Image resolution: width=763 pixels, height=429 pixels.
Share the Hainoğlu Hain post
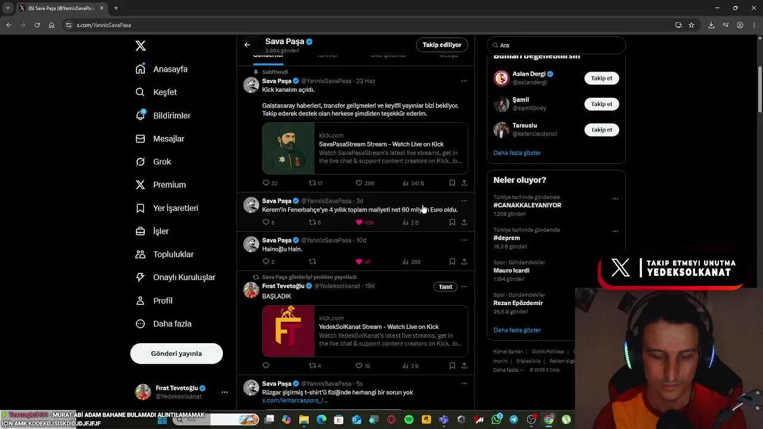click(x=464, y=262)
